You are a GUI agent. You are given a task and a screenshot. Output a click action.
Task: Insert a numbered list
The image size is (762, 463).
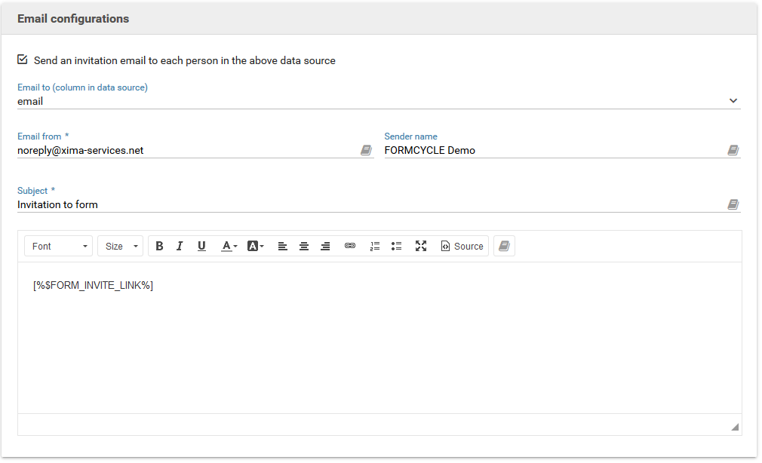pos(375,247)
